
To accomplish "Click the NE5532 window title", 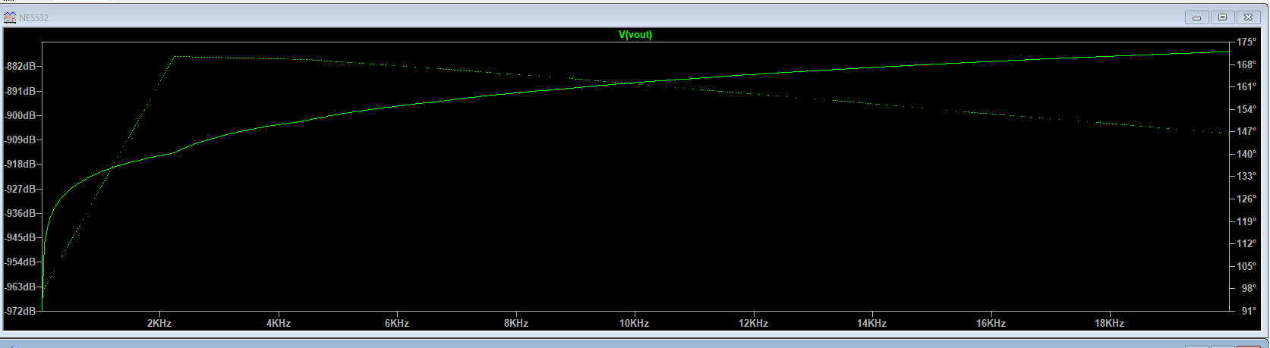I will (x=33, y=17).
